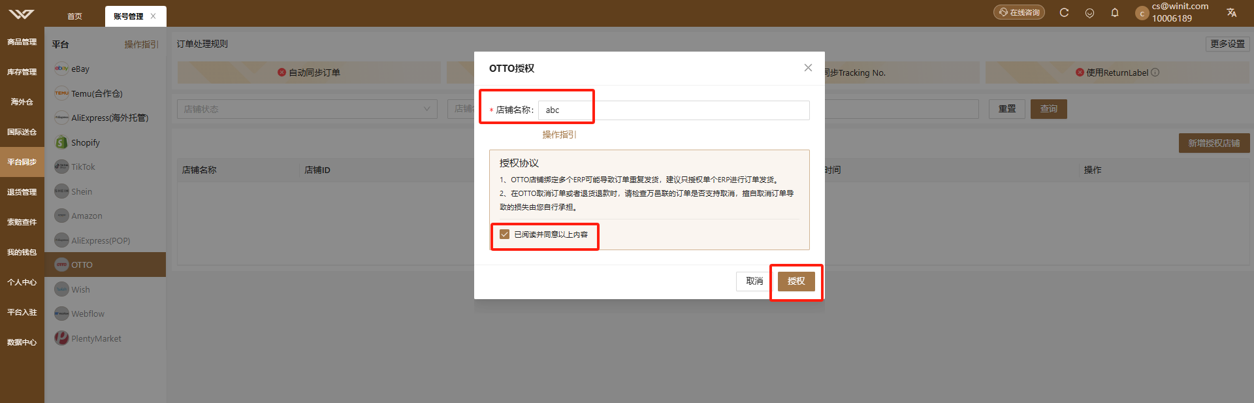Open 我的钱包 in sidebar
Image resolution: width=1254 pixels, height=403 pixels.
[22, 252]
